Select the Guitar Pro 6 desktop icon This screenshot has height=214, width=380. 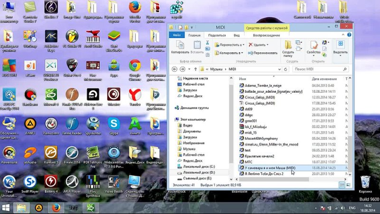click(72, 68)
